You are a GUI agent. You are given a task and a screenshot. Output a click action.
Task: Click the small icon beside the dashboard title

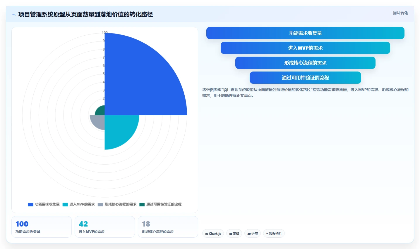(14, 15)
